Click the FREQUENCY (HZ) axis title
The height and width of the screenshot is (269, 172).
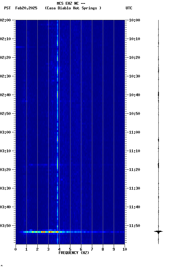[74, 253]
